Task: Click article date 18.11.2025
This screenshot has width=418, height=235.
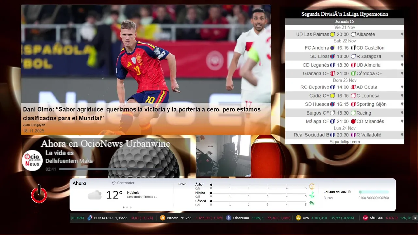Action: click(x=34, y=131)
